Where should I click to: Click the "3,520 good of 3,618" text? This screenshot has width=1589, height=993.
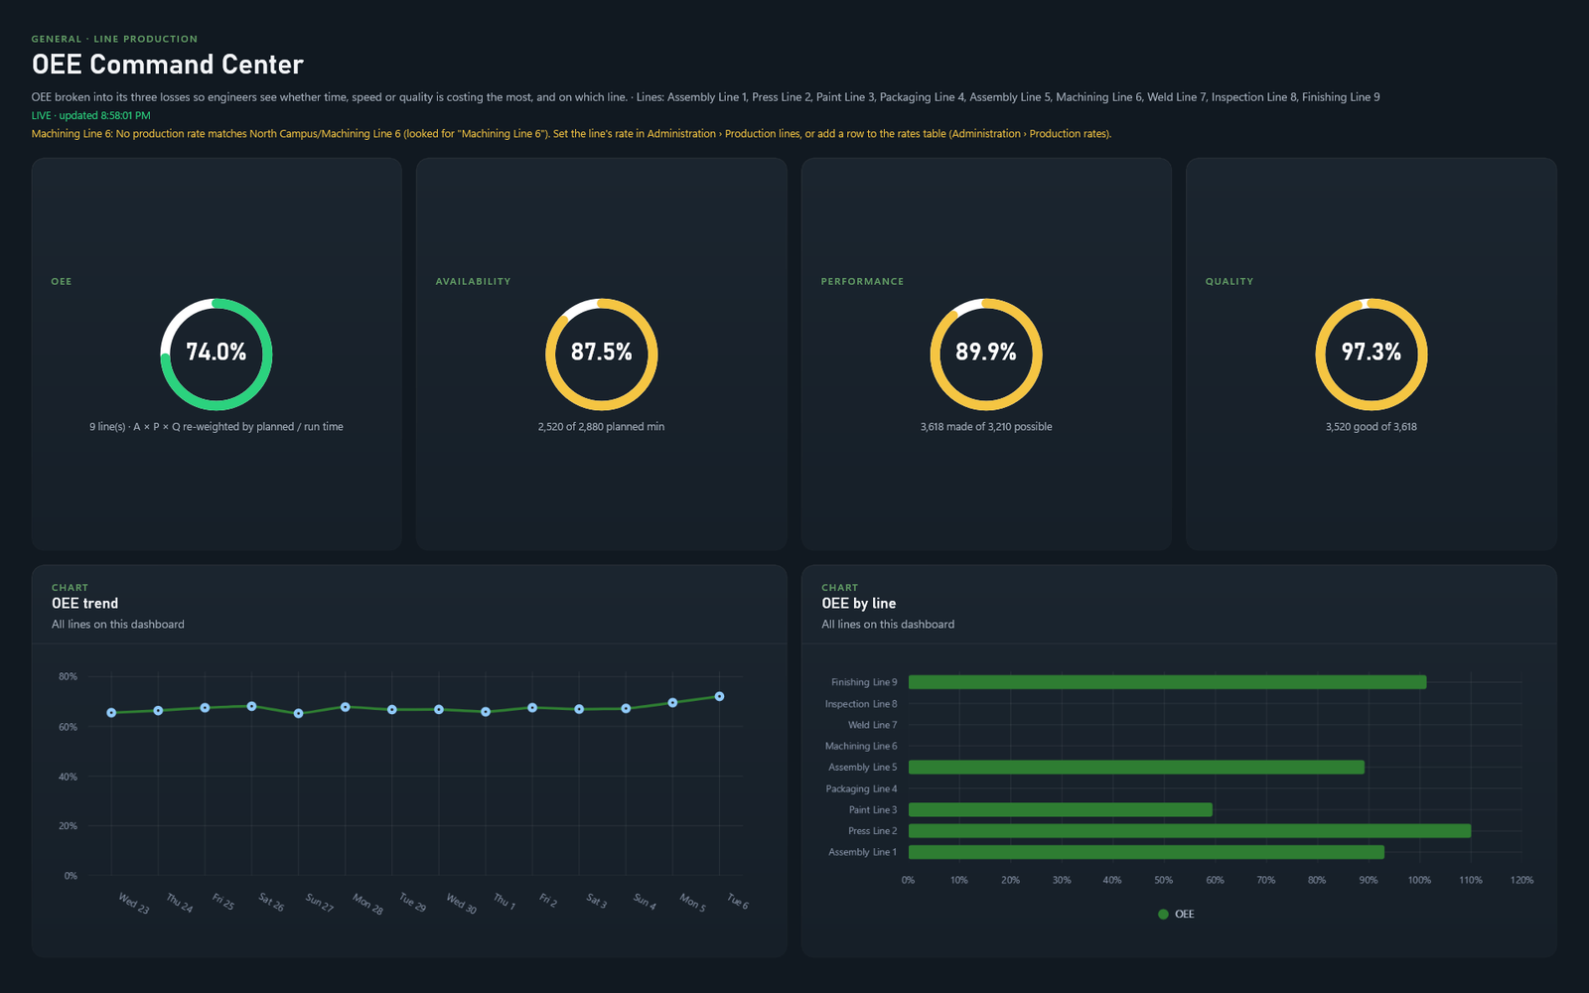(x=1372, y=427)
